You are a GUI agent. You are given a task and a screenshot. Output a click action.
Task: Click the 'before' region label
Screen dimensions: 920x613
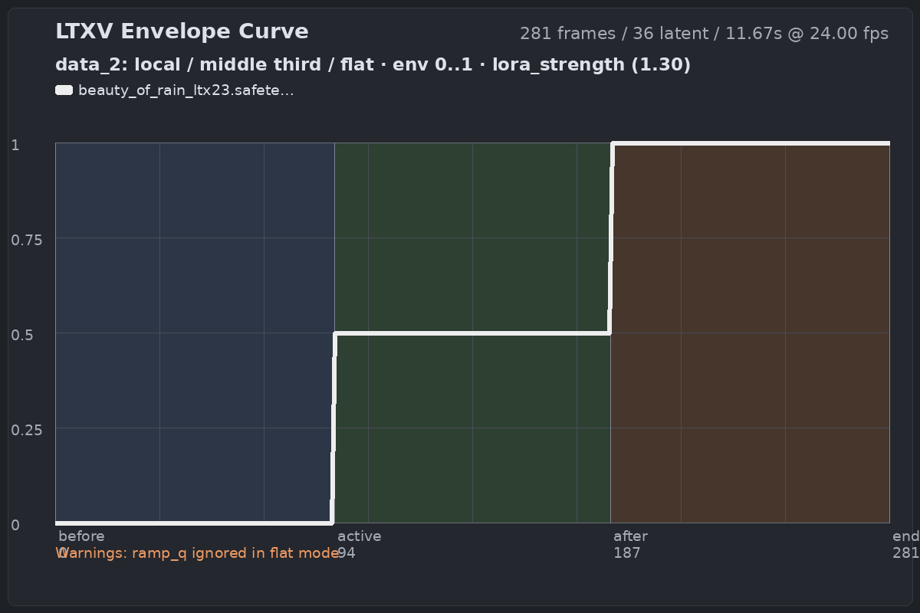click(x=81, y=536)
